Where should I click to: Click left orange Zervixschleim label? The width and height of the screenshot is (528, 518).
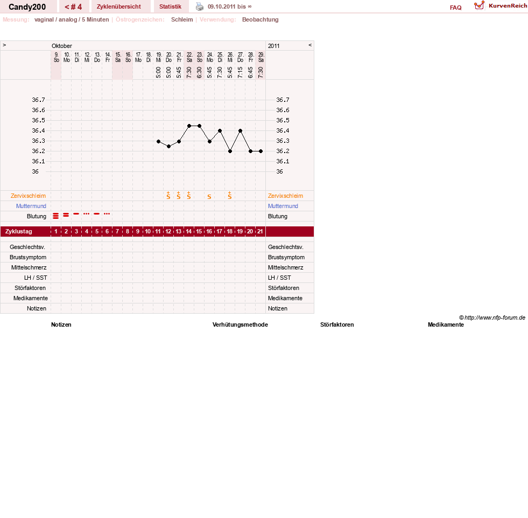tap(29, 196)
